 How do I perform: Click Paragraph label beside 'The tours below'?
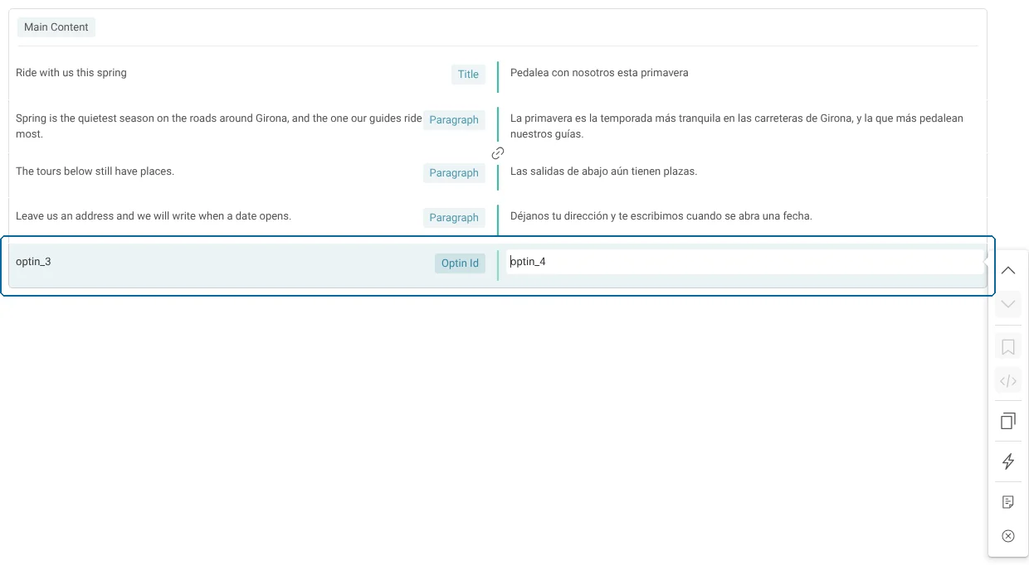tap(454, 173)
